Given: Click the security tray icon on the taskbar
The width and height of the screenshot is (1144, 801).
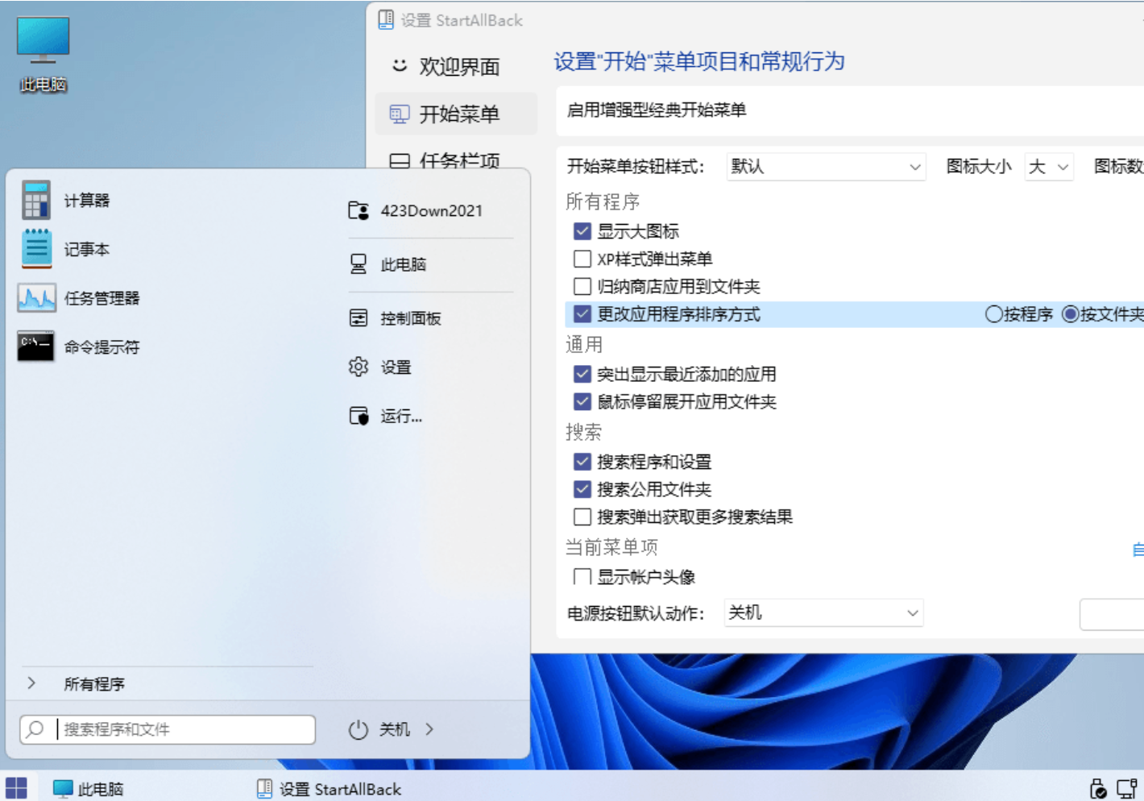Looking at the screenshot, I should 1097,789.
